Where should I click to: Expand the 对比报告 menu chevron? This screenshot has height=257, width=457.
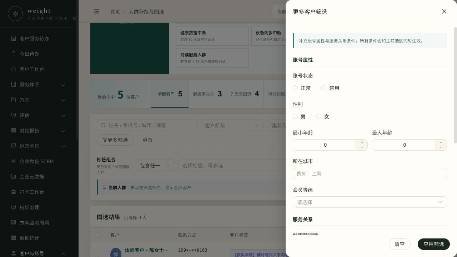pyautogui.click(x=63, y=131)
